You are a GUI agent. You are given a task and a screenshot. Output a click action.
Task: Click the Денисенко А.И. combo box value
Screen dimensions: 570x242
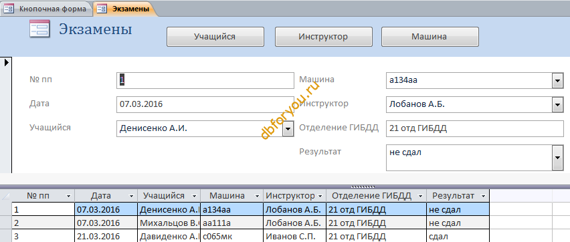[199, 128]
